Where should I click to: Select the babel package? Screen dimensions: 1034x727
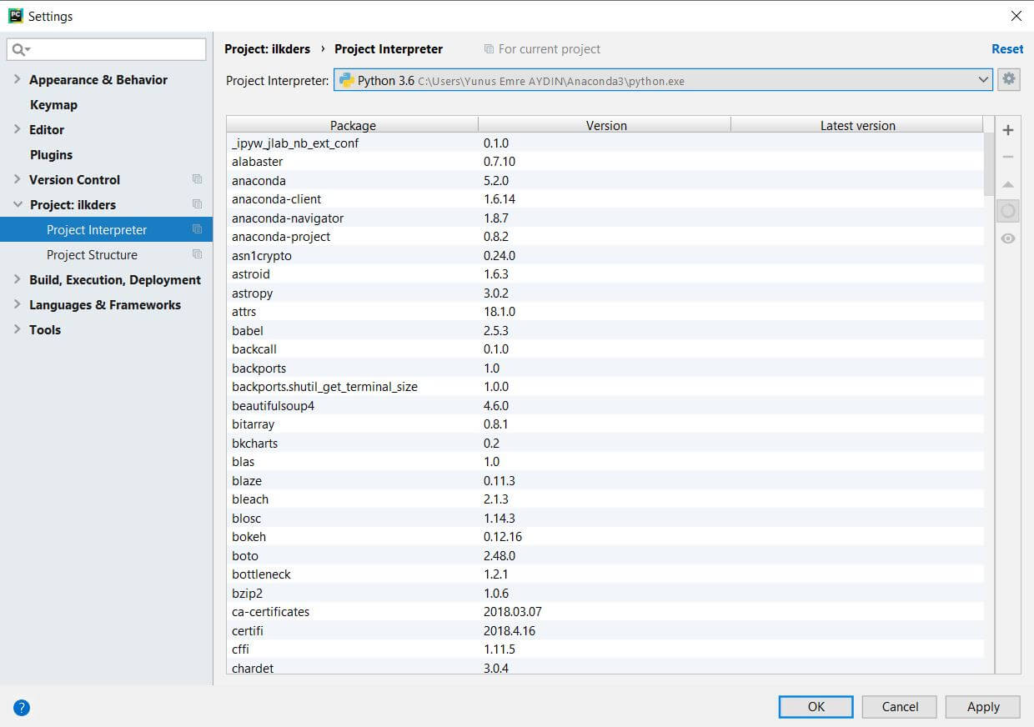click(605, 331)
